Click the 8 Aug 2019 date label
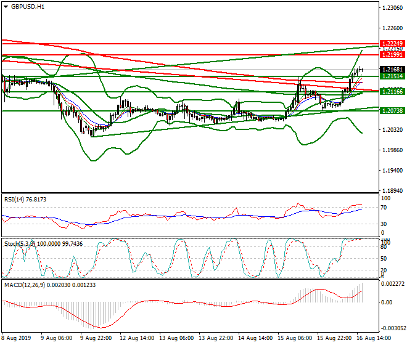This screenshot has width=407, height=345. 16,338
